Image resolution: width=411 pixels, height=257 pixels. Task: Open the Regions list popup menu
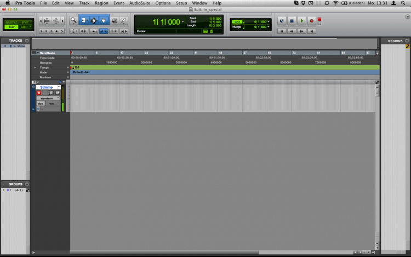[x=407, y=41]
